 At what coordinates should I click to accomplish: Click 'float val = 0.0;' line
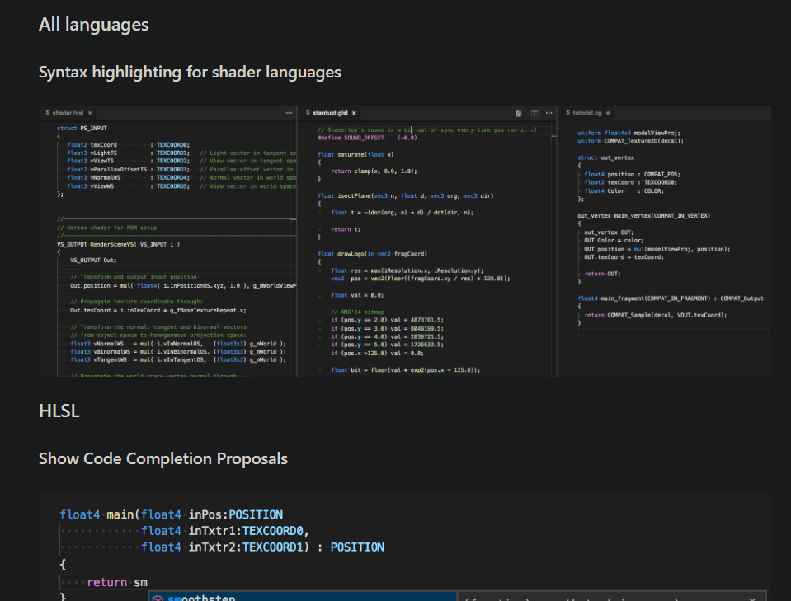[x=357, y=295]
